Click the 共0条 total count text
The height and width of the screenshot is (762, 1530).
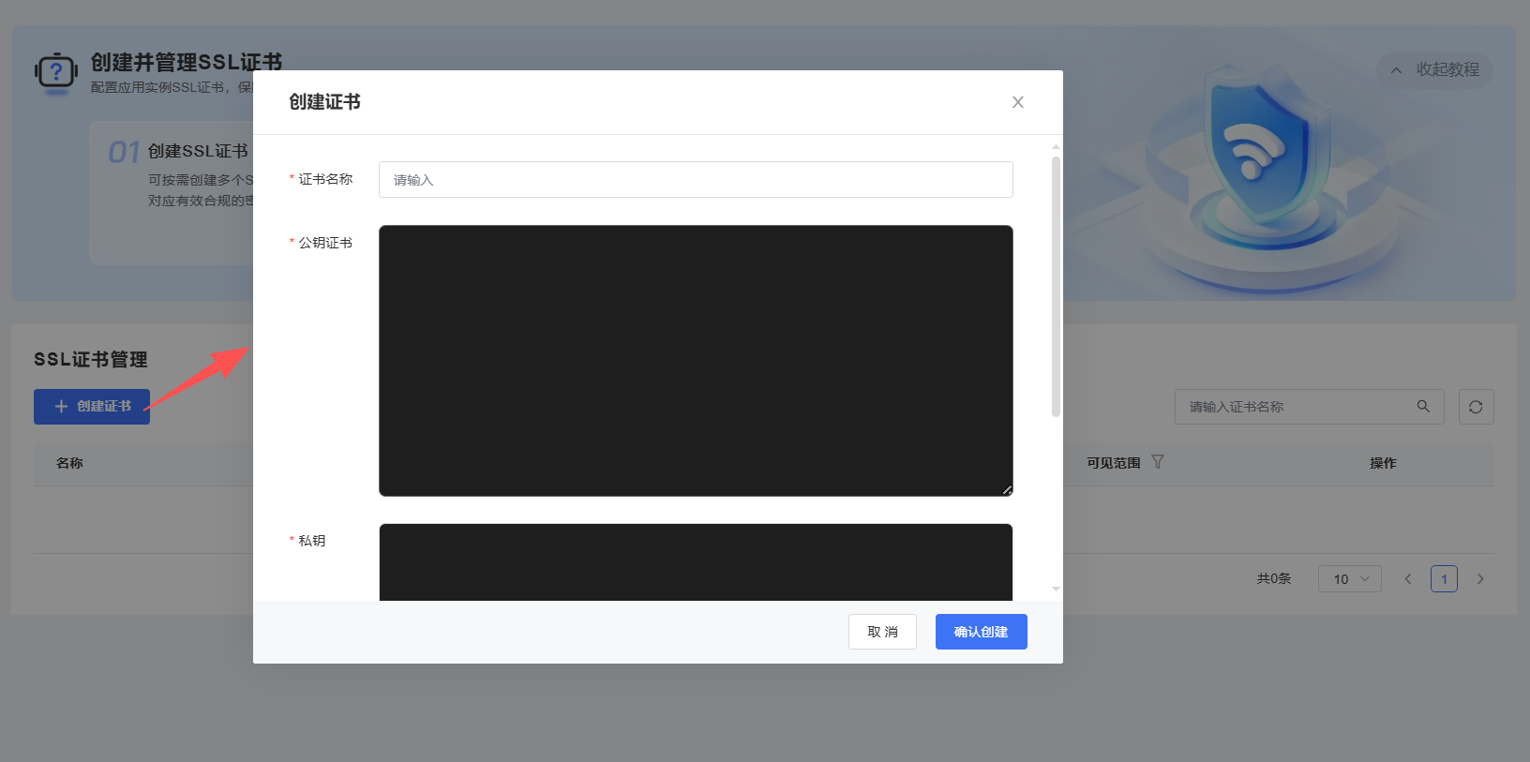tap(1274, 579)
